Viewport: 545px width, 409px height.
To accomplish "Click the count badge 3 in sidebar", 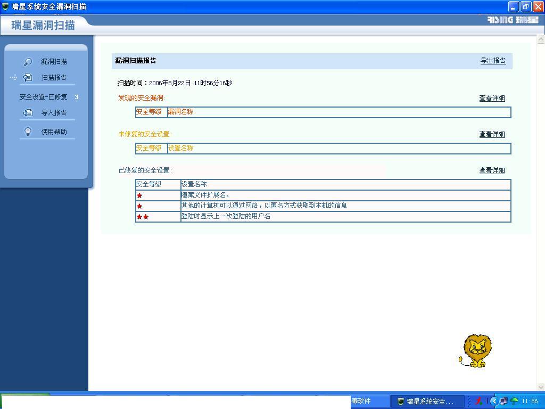I will click(x=77, y=97).
